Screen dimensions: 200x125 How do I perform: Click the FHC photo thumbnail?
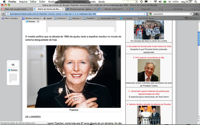click(149, 70)
